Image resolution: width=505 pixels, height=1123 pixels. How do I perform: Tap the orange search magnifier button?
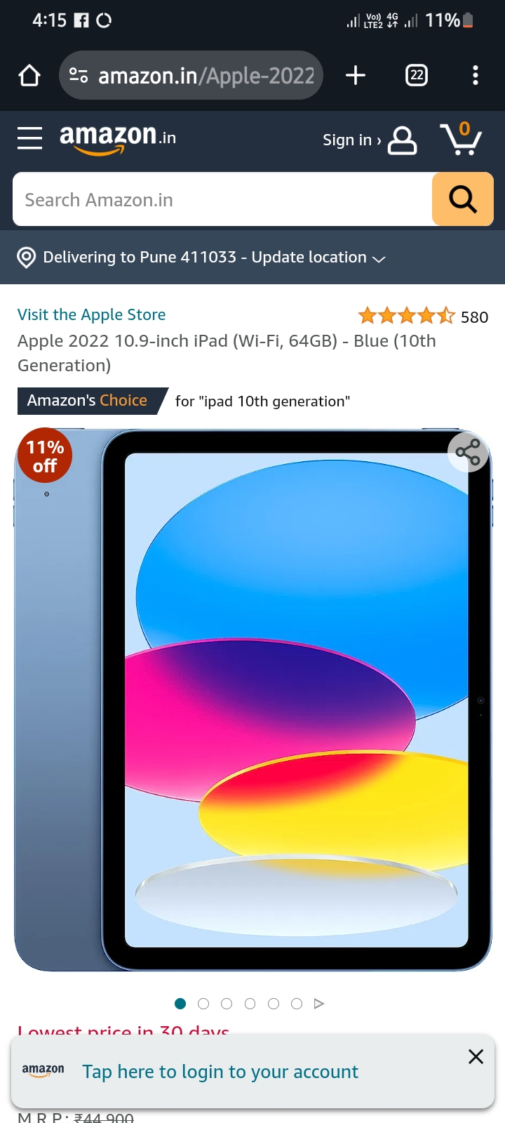point(463,199)
